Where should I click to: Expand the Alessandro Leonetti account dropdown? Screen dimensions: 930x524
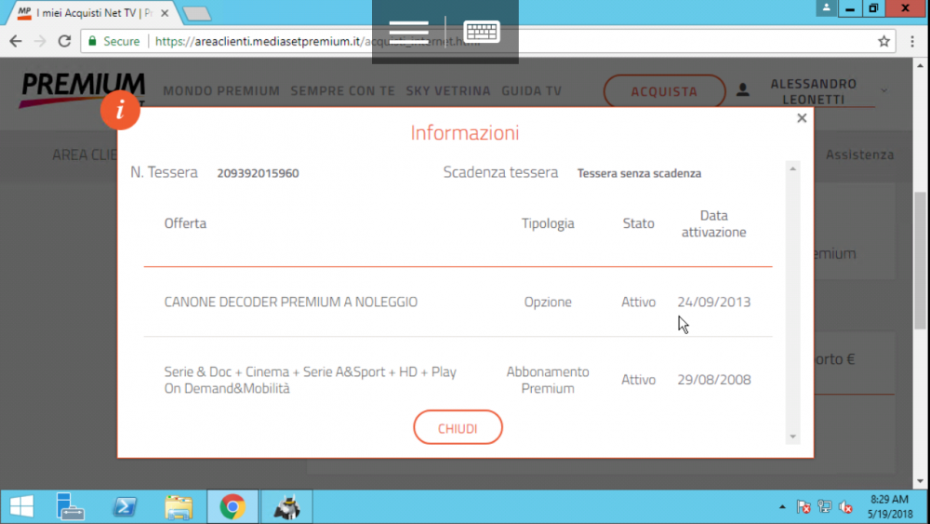click(883, 90)
